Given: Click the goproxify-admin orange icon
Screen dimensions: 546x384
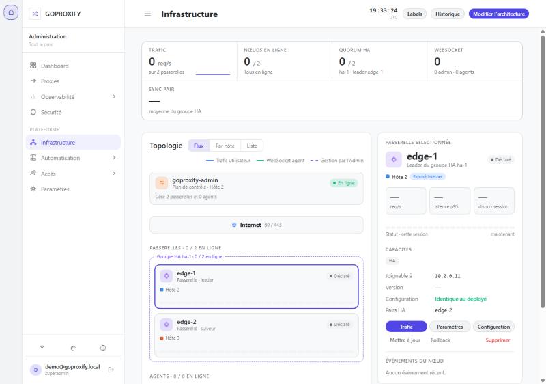Looking at the screenshot, I should click(x=161, y=183).
